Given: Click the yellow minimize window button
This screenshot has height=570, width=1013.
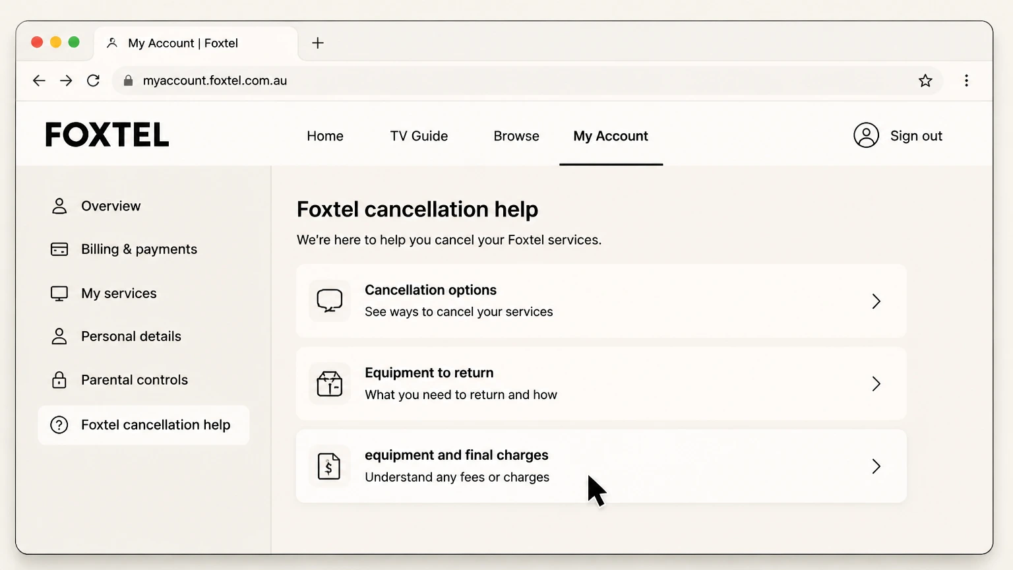Looking at the screenshot, I should click(x=55, y=42).
